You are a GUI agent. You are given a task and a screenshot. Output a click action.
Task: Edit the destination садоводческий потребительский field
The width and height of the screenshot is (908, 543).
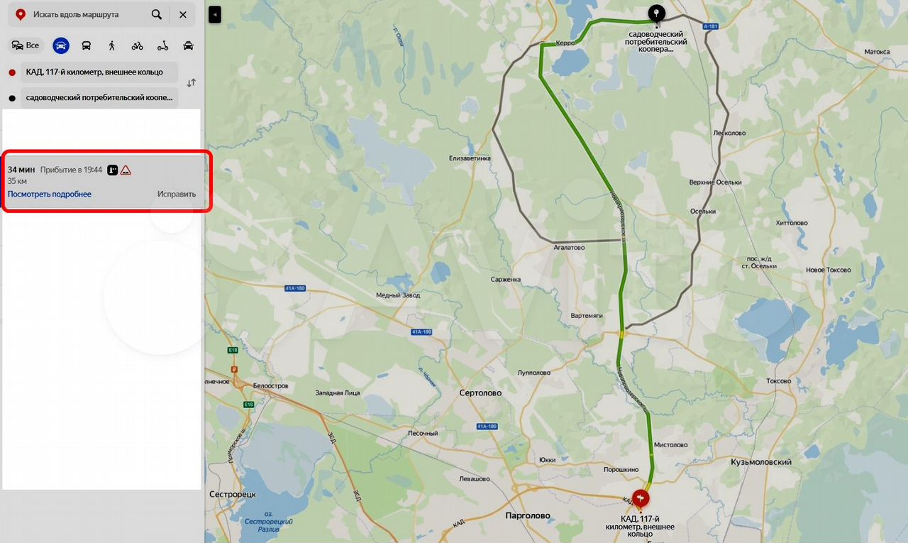98,97
